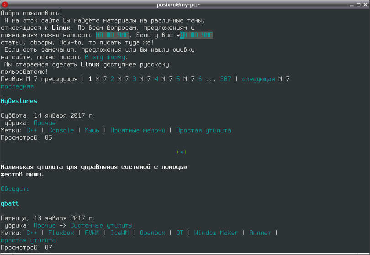Image resolution: width=370 pixels, height=255 pixels.
Task: Go to page 2 in the pagination
Action: pos(112,79)
